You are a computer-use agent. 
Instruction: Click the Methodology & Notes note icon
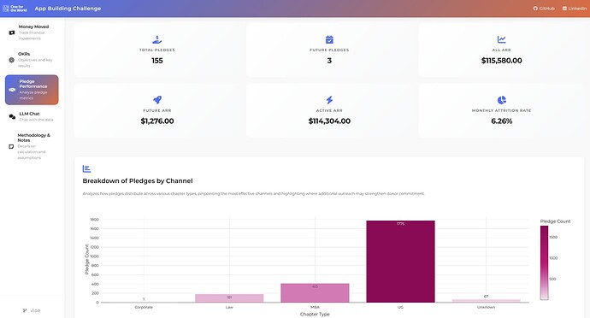11,146
